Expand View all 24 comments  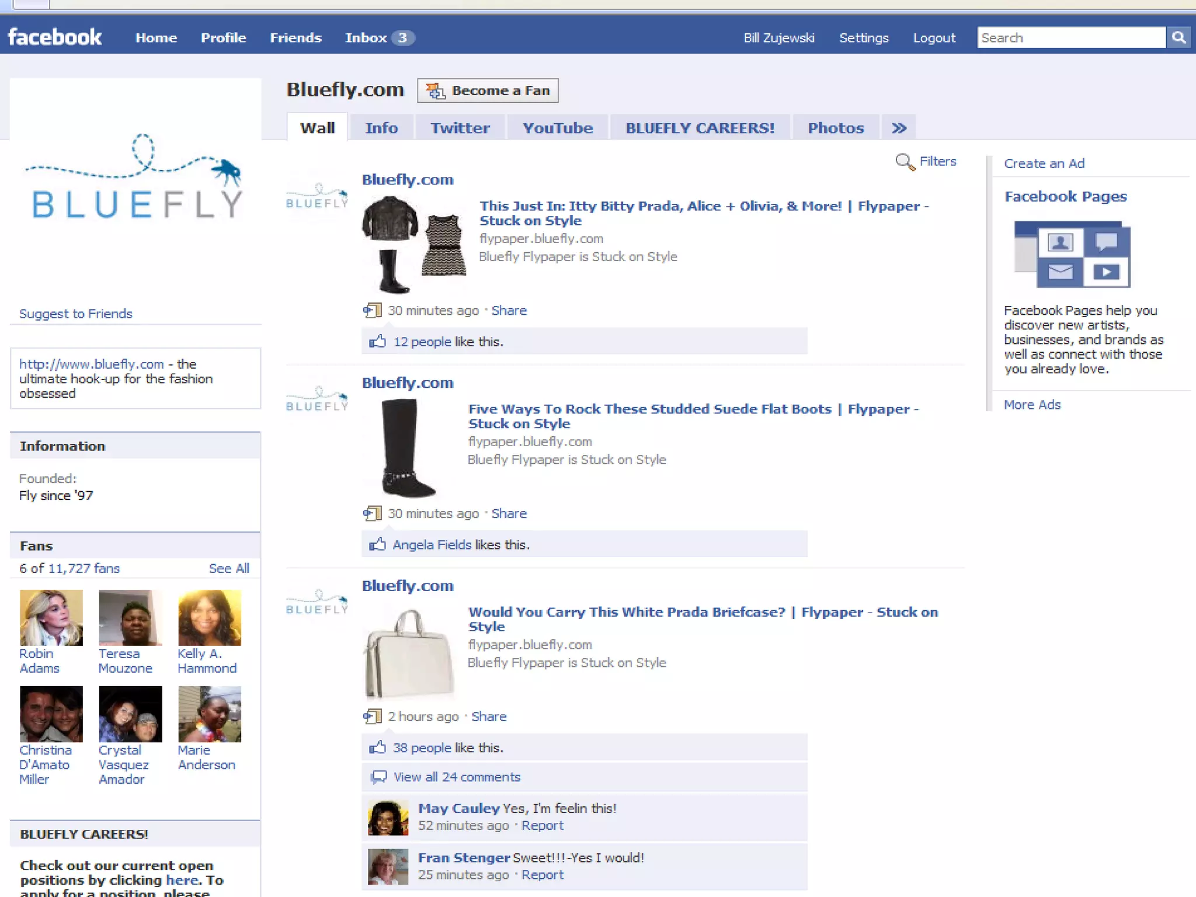pos(456,777)
